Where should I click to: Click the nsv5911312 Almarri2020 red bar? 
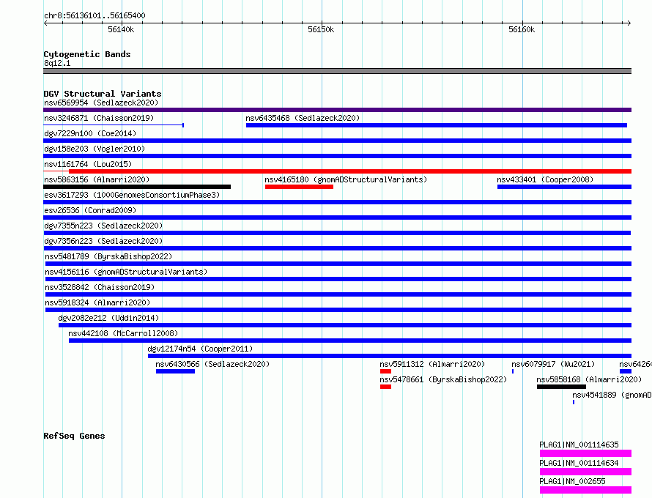tap(385, 371)
